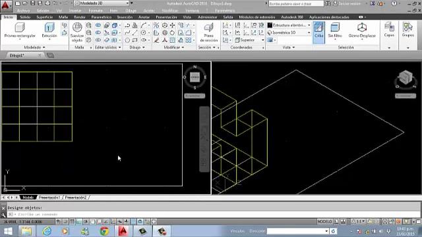The width and height of the screenshot is (422, 237).
Task: Select the Polygon tool in Dibujo
Action: click(x=127, y=40)
